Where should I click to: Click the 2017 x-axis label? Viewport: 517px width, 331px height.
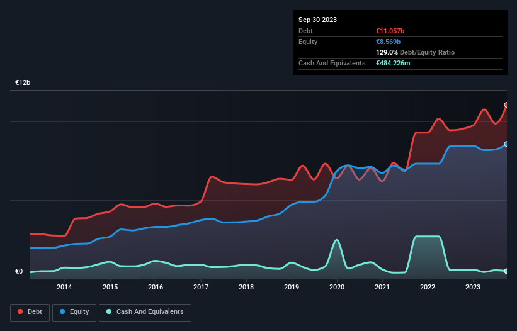[x=201, y=287]
